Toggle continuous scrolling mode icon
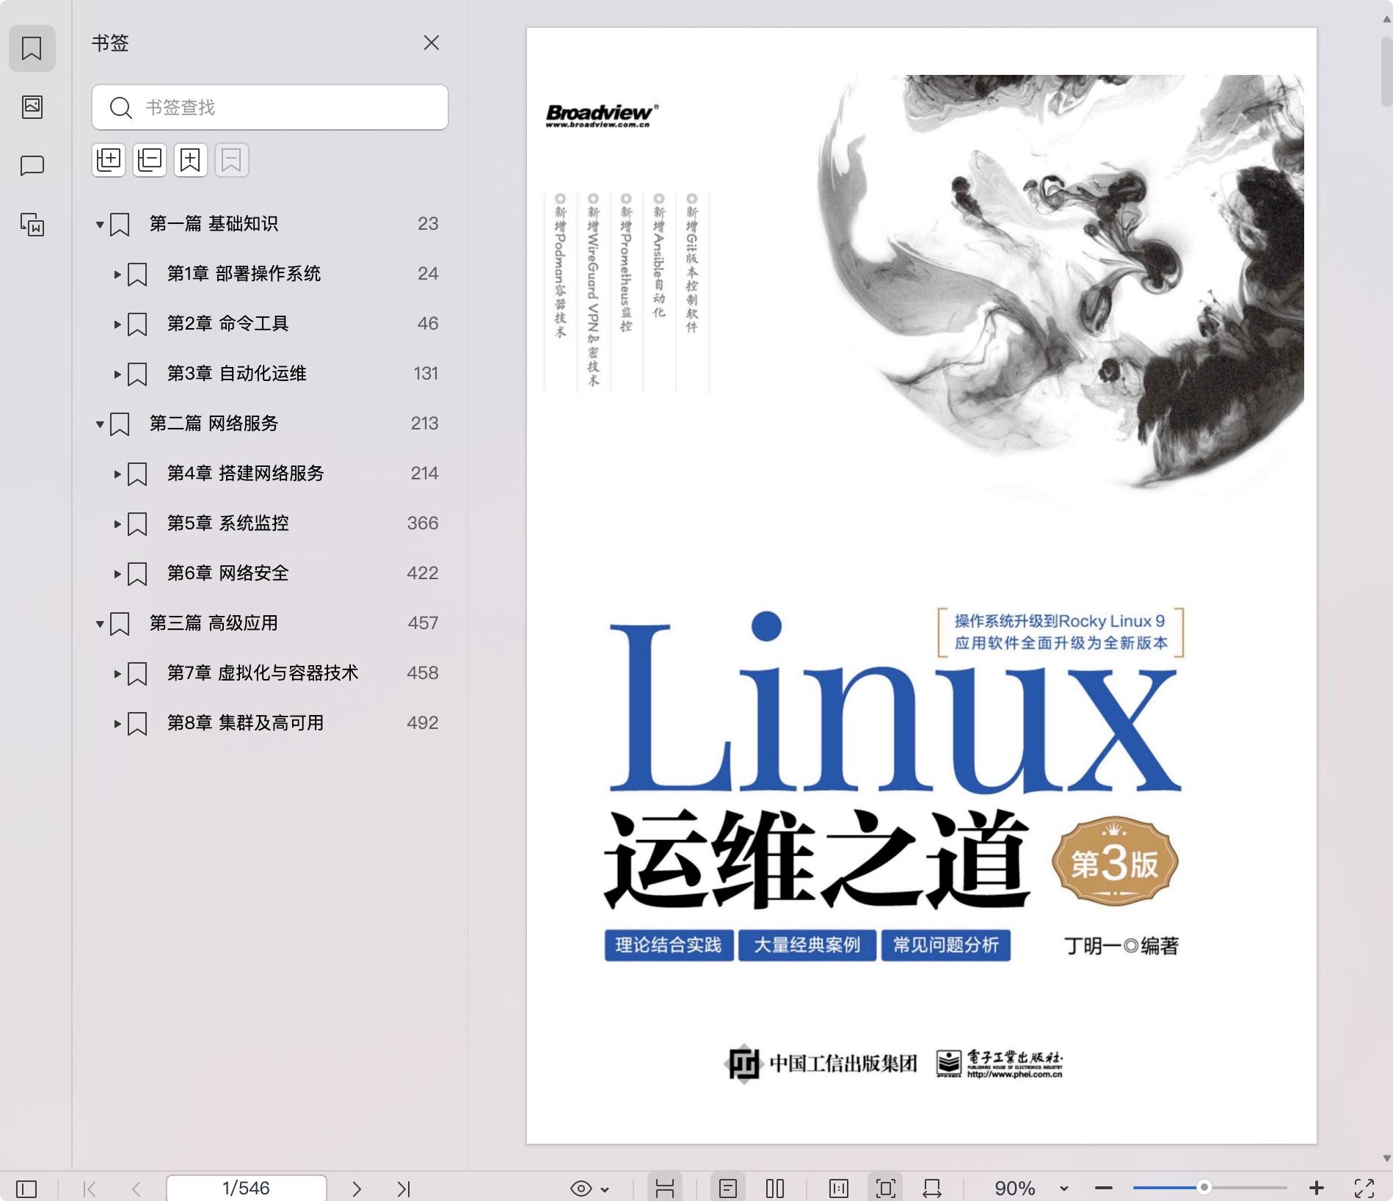The width and height of the screenshot is (1393, 1201). pos(665,1189)
